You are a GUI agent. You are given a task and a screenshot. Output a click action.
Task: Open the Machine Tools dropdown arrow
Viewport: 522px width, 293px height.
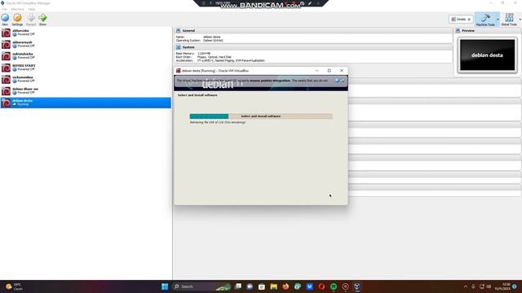(x=498, y=20)
